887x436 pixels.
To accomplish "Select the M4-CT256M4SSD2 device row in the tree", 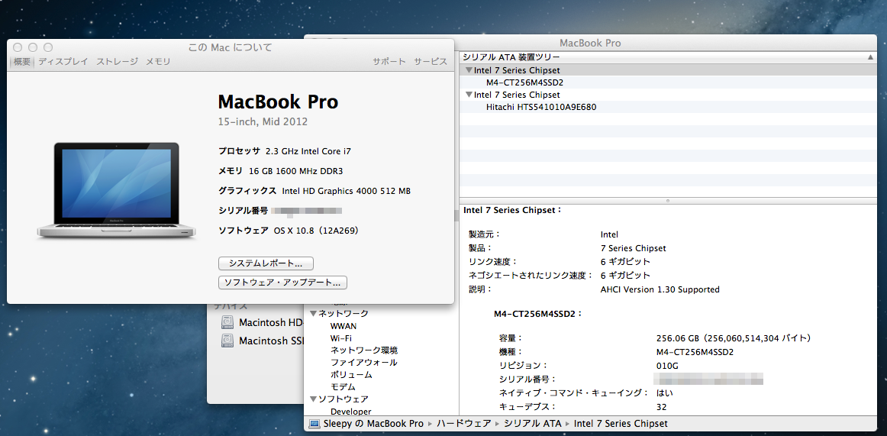I will [669, 82].
